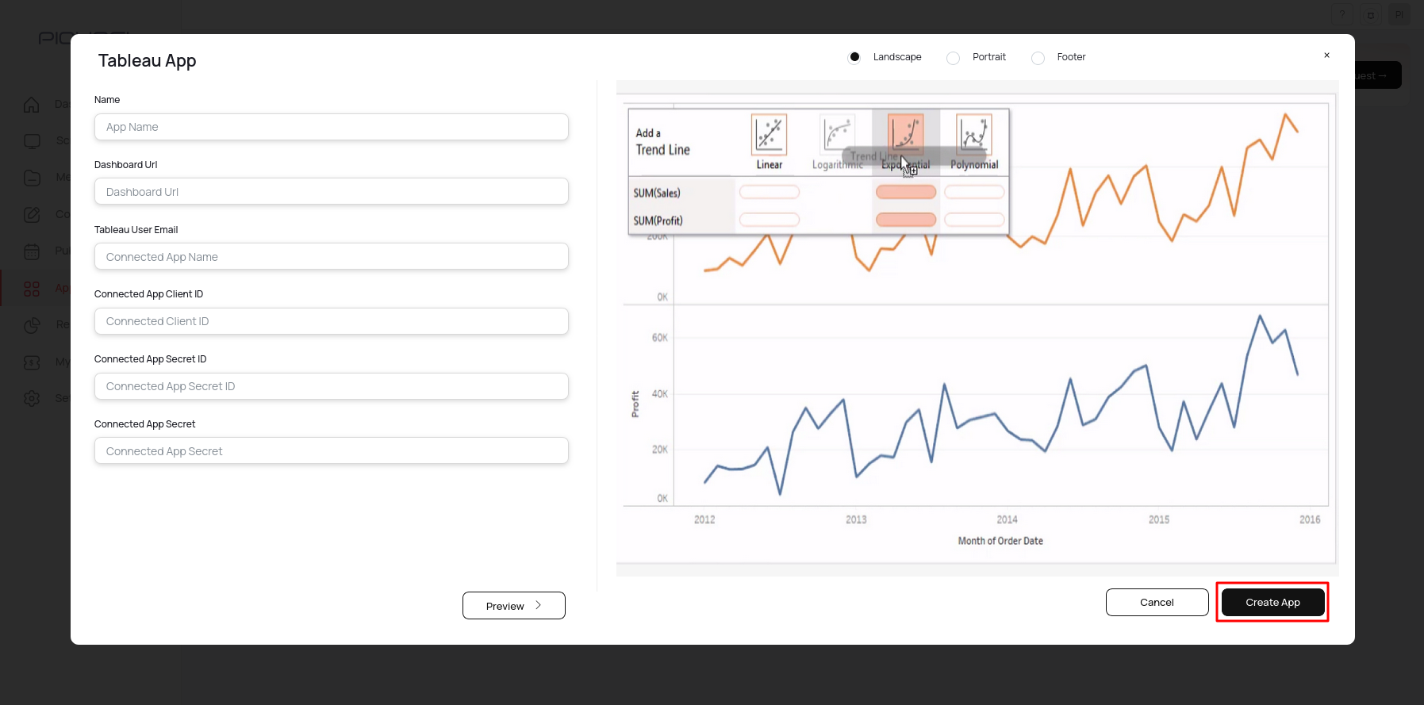Click the Preview button with chevron
This screenshot has width=1424, height=705.
point(513,606)
